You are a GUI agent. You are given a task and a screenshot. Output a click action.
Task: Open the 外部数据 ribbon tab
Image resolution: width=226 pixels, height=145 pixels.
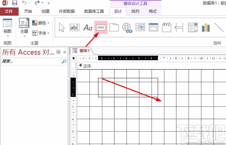67,11
